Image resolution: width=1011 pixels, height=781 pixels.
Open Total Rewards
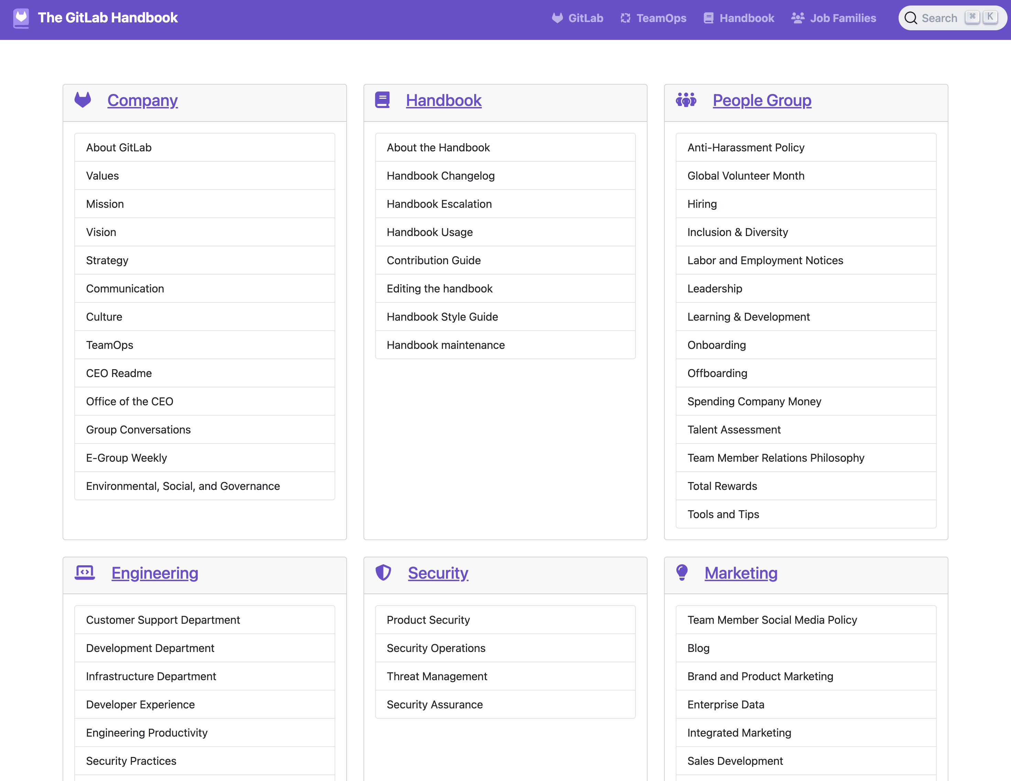pos(806,486)
